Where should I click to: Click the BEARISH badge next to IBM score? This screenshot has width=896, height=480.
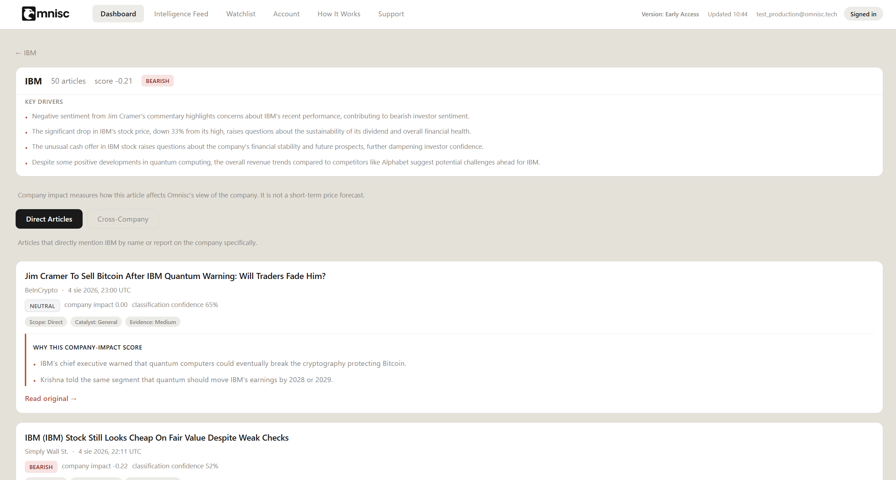(157, 81)
